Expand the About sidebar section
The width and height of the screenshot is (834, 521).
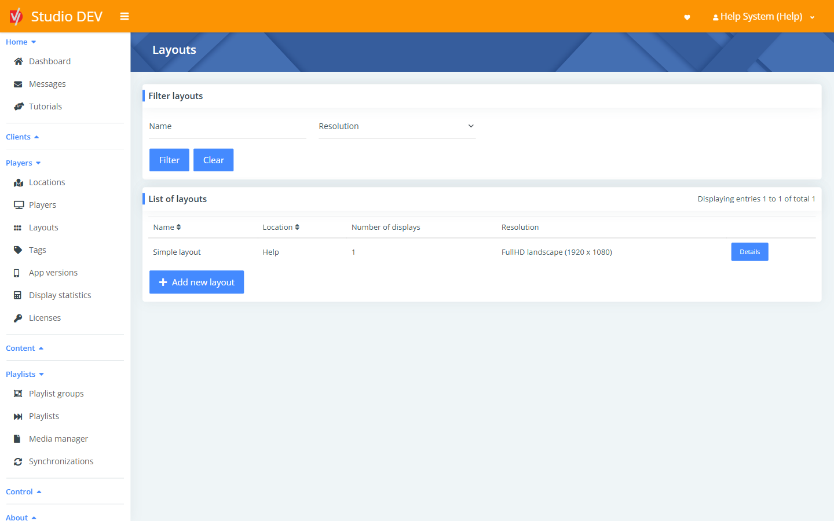pyautogui.click(x=21, y=517)
